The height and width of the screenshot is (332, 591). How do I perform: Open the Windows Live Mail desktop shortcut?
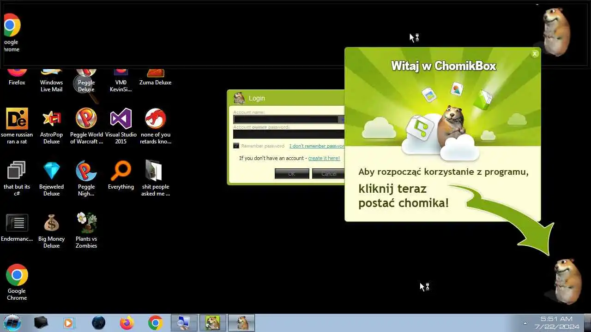pyautogui.click(x=51, y=80)
